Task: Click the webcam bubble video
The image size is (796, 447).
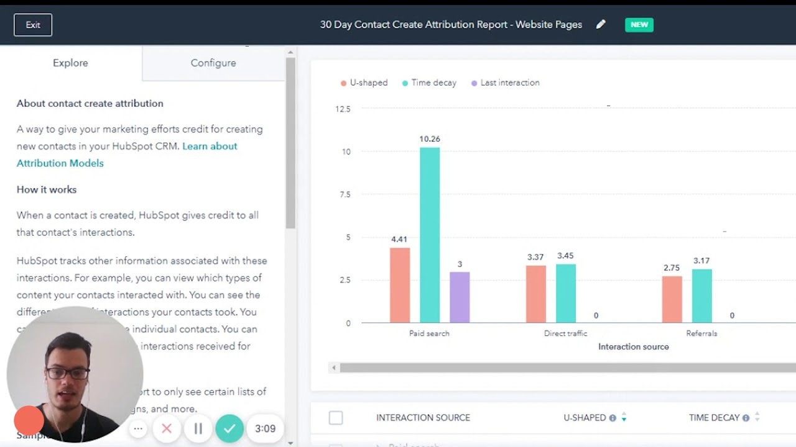Action: (76, 374)
